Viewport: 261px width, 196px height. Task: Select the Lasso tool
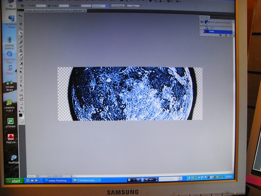coord(21,24)
